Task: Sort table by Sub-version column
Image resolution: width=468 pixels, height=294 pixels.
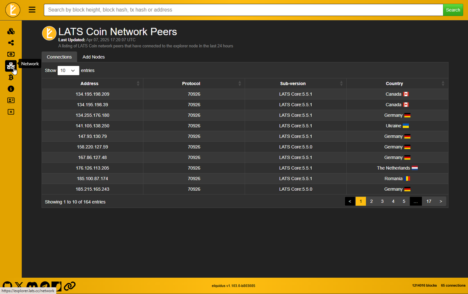Action: coord(296,83)
